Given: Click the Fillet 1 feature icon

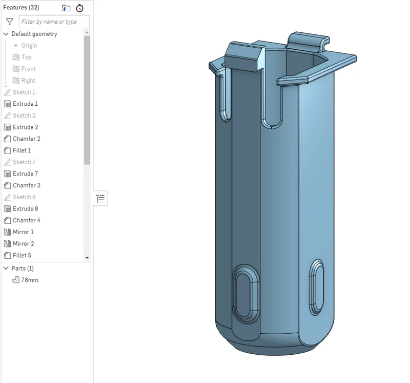Looking at the screenshot, I should click(x=7, y=150).
